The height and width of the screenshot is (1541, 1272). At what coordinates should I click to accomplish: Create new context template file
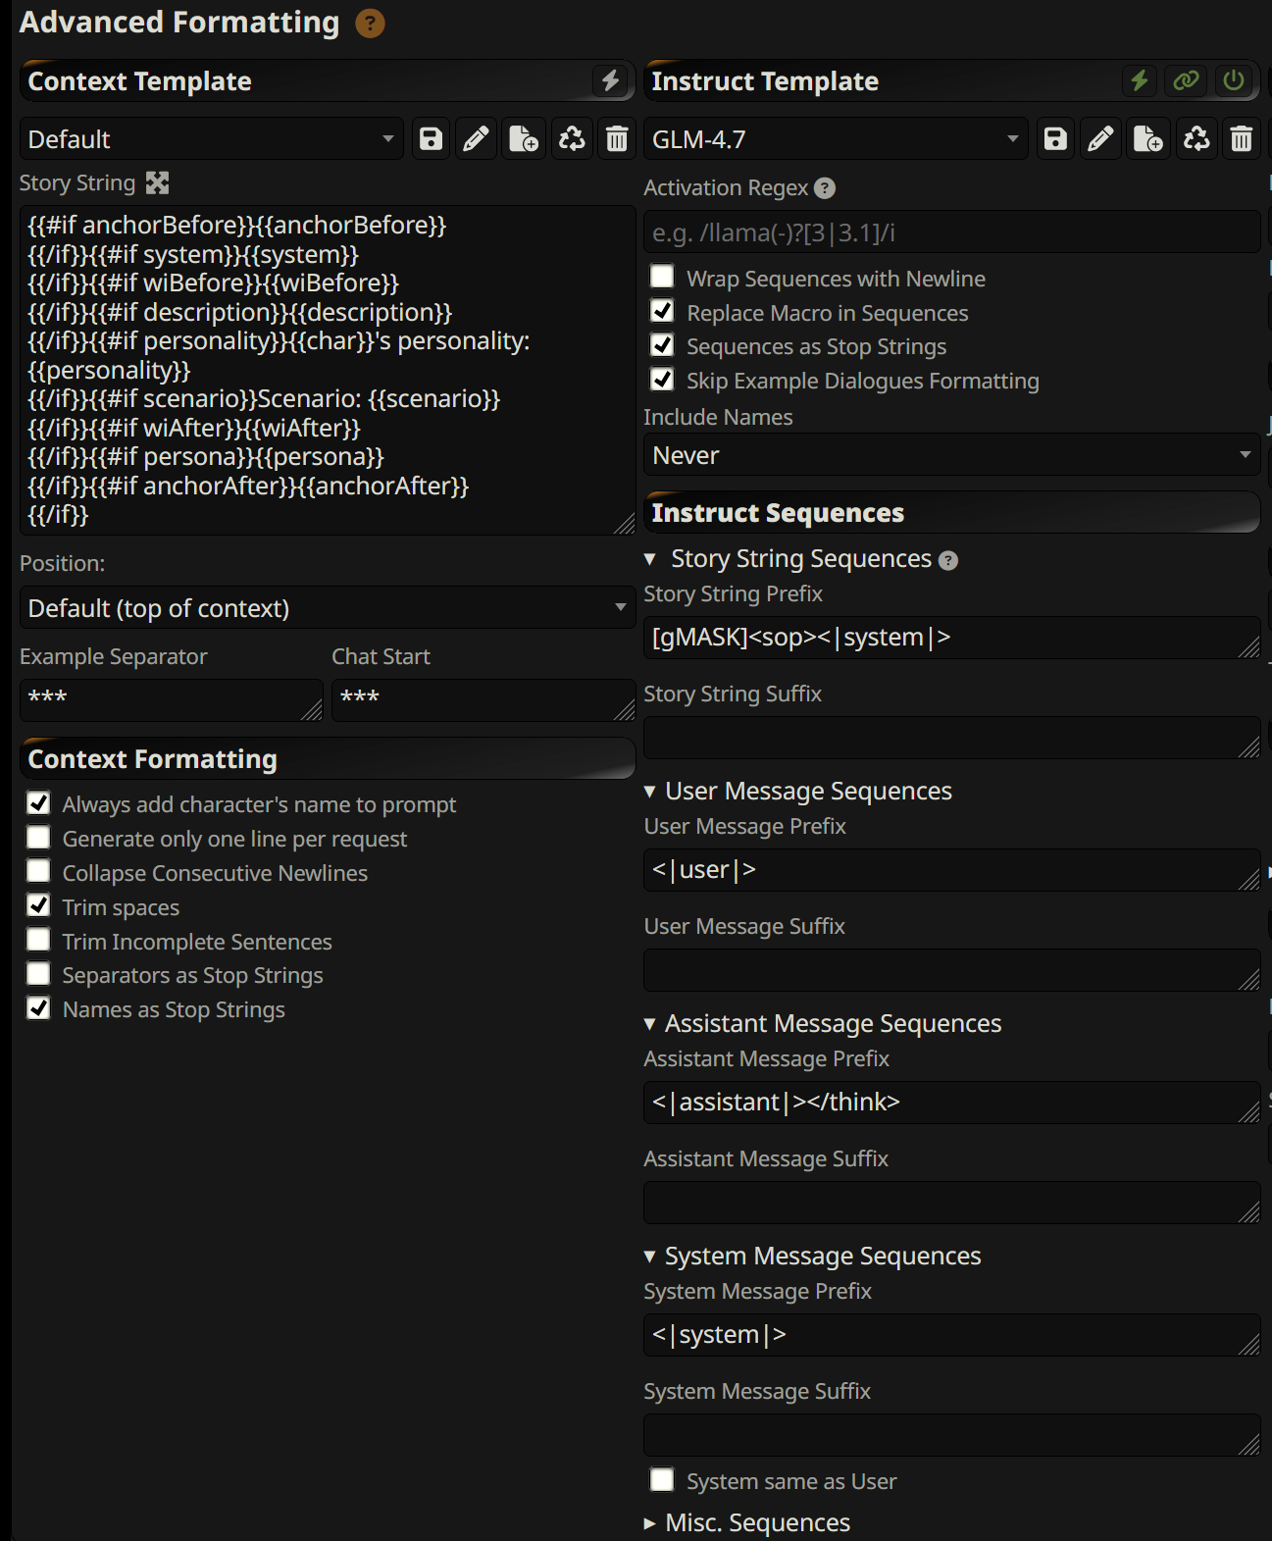point(524,139)
